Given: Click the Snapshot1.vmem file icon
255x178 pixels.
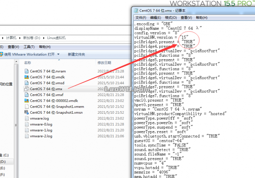Looking at the screenshot, I should 27,106.
